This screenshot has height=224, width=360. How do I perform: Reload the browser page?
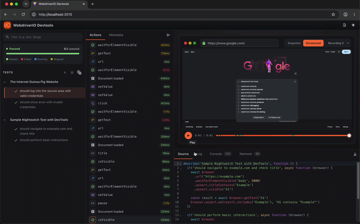(23, 14)
